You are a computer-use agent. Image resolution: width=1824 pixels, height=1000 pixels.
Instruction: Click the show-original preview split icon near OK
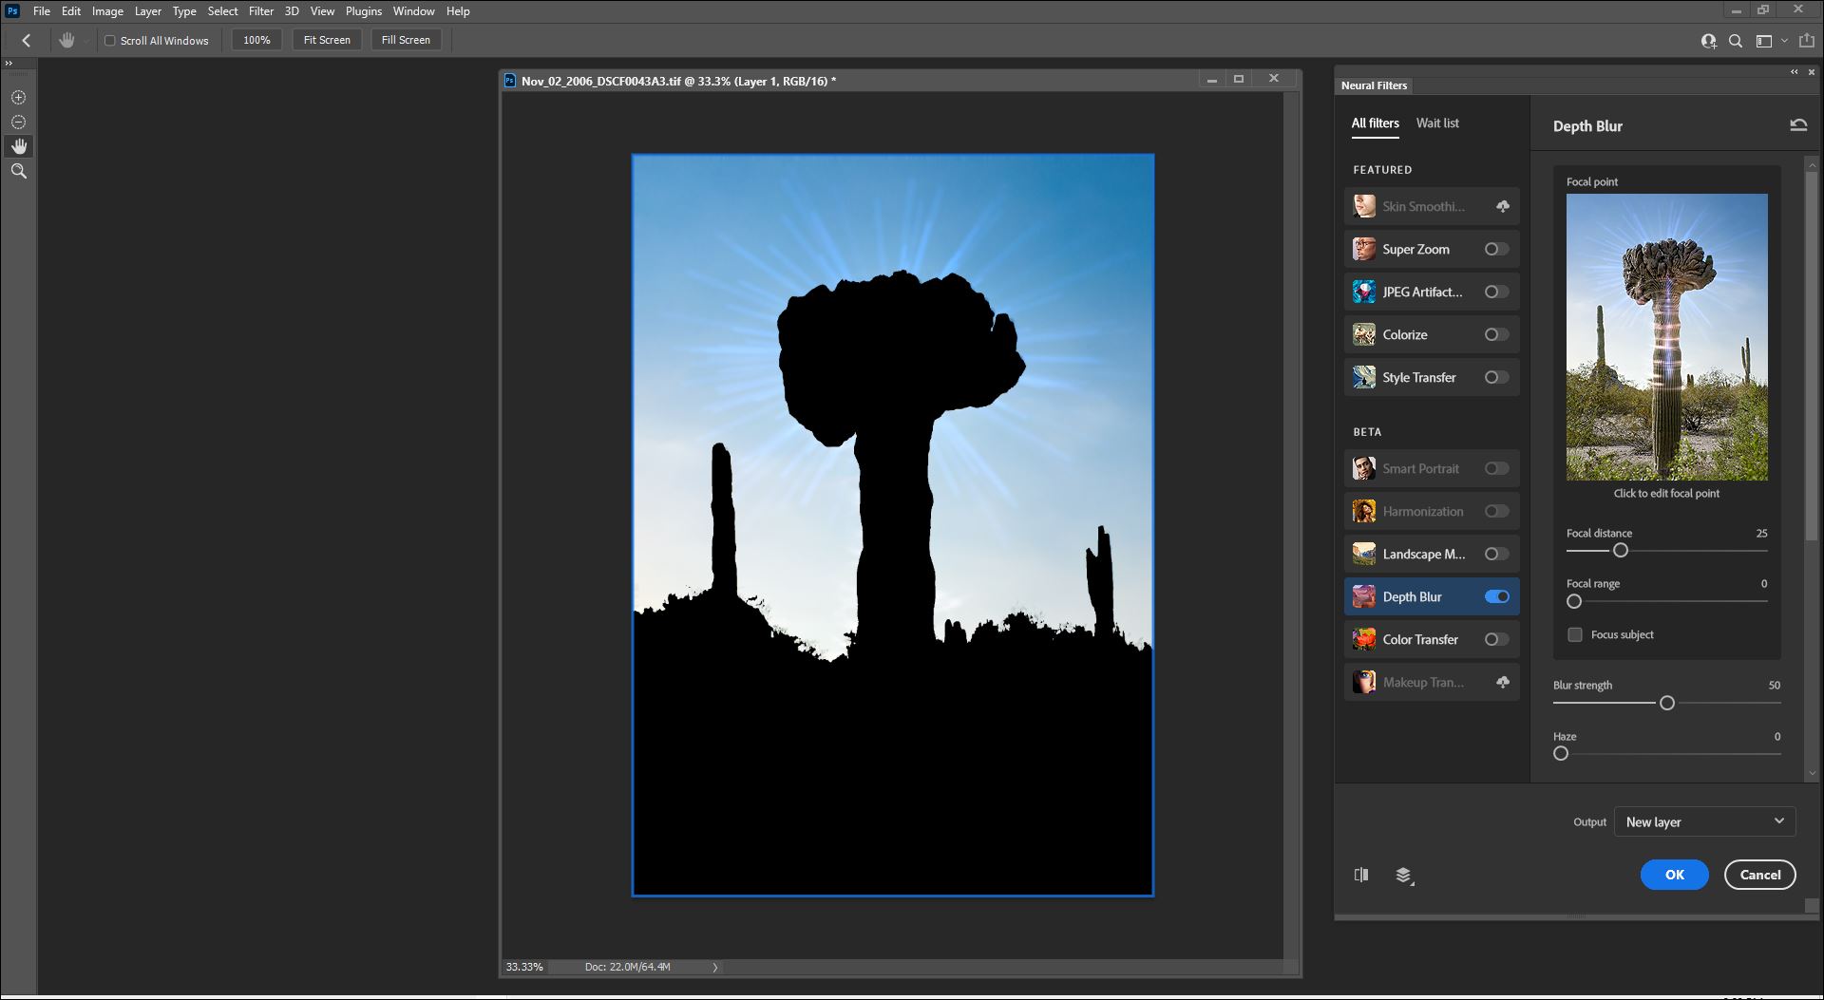pos(1361,875)
